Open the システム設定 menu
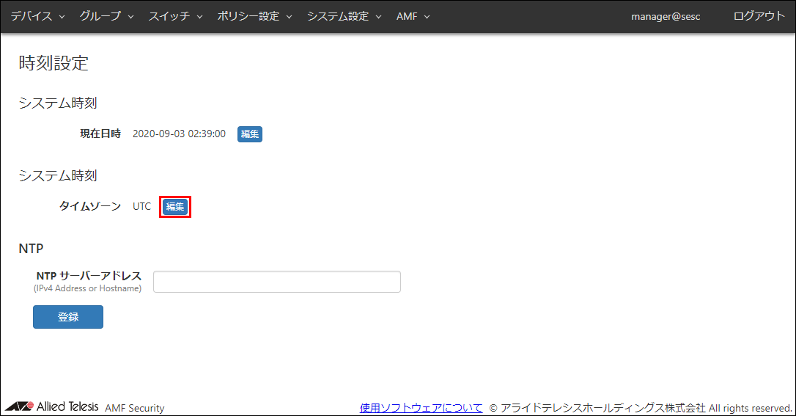Viewport: 796px width, 416px height. [344, 16]
